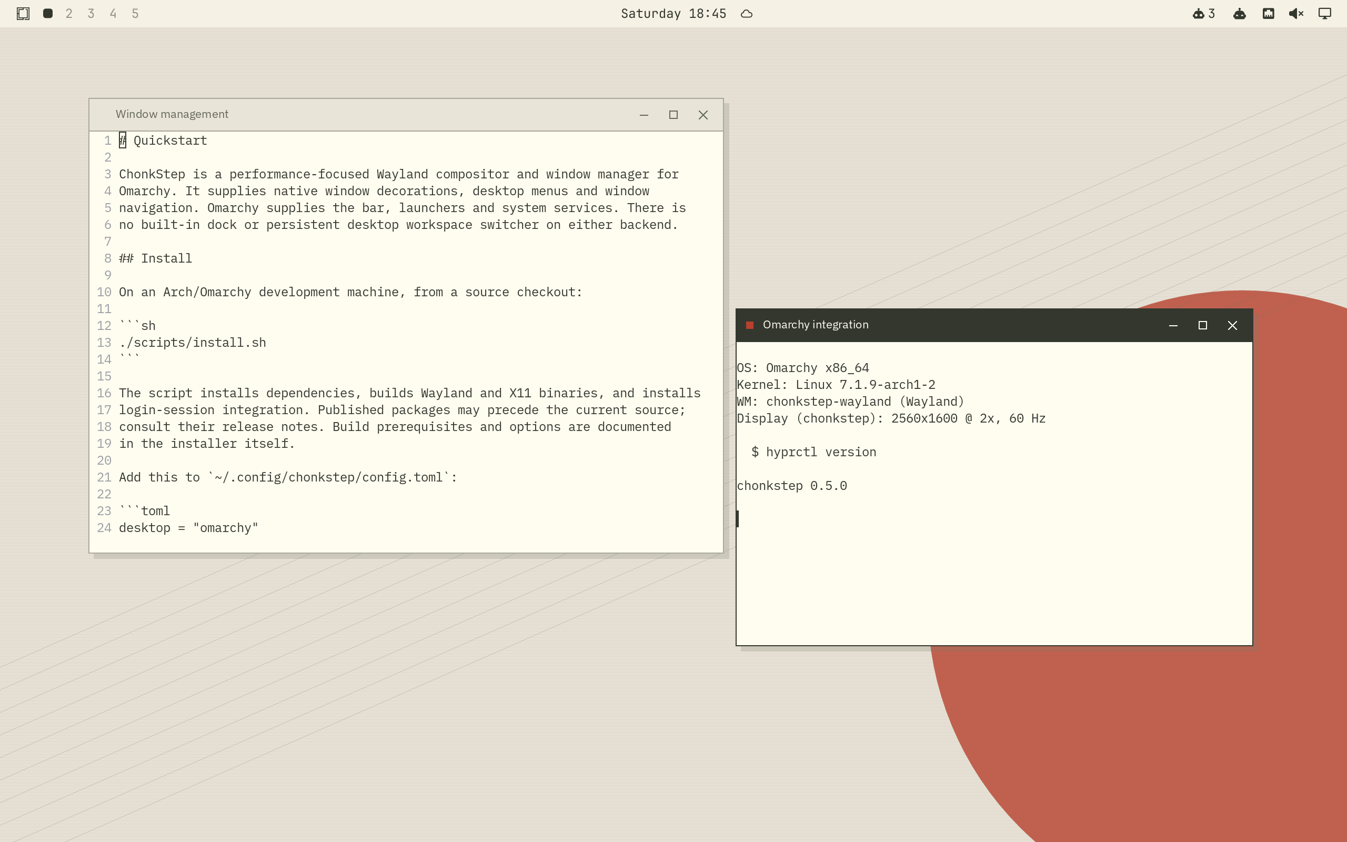
Task: Click the Saturday 18:45 clock
Action: (x=673, y=13)
